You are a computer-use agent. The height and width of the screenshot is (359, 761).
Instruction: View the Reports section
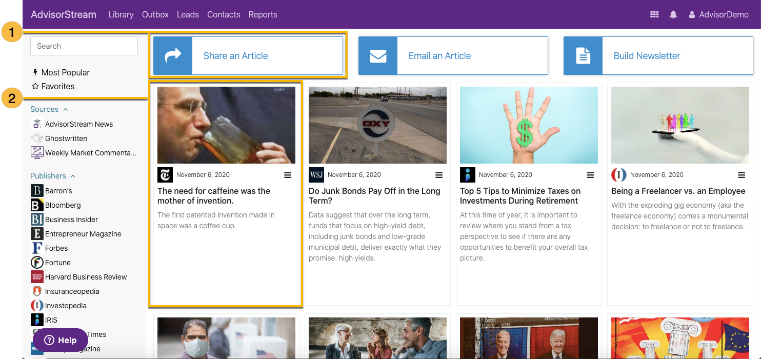click(263, 14)
